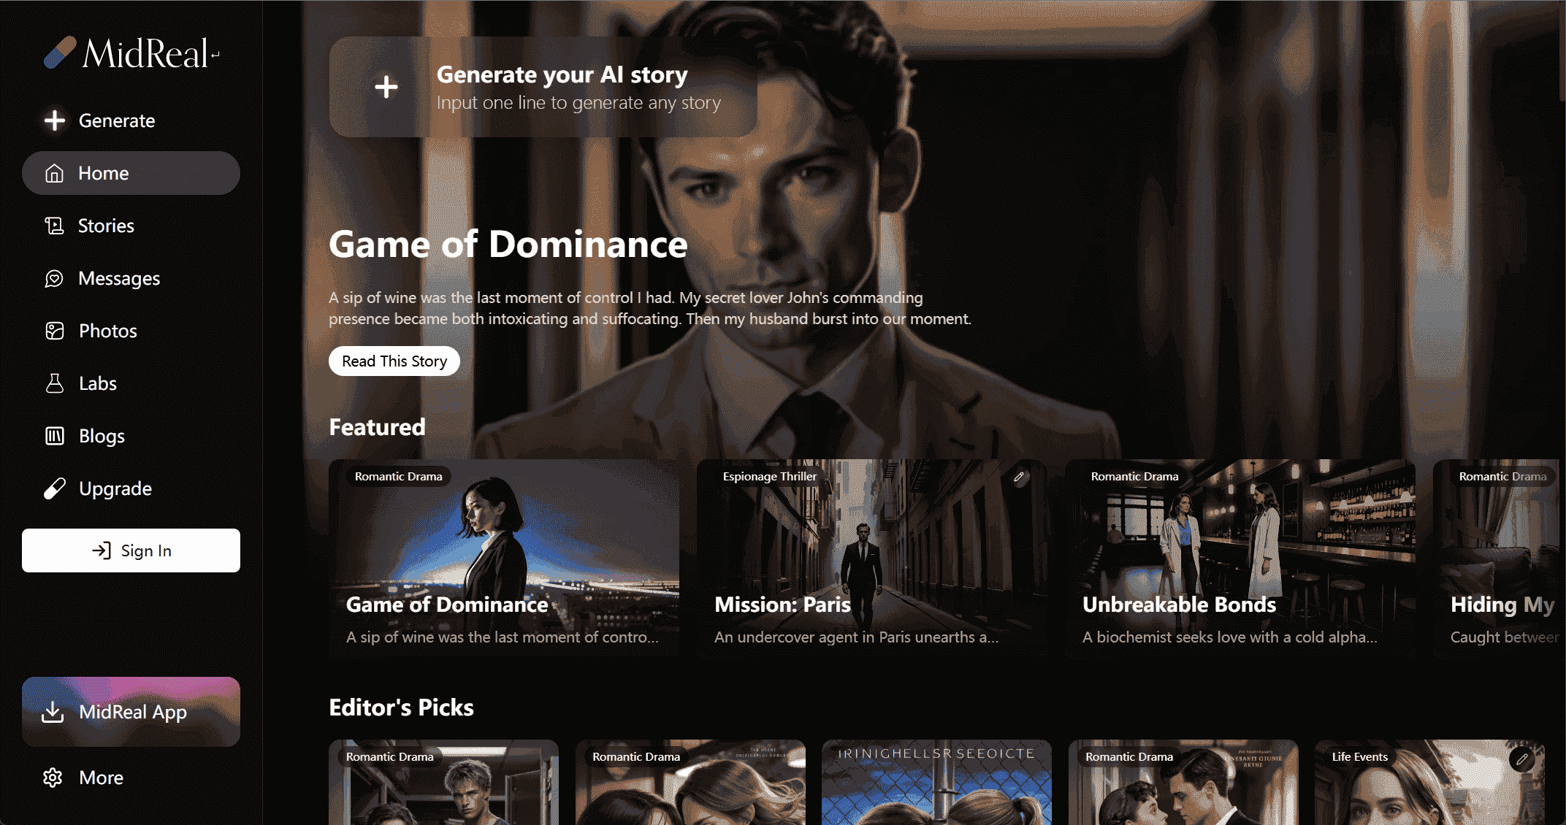
Task: Open the partially visible Hiding My story card
Action: point(1499,558)
